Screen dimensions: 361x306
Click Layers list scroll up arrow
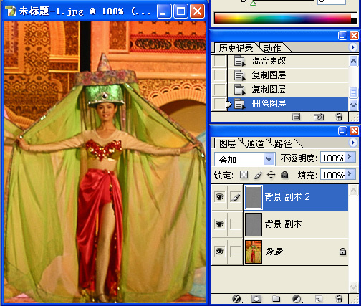click(353, 191)
